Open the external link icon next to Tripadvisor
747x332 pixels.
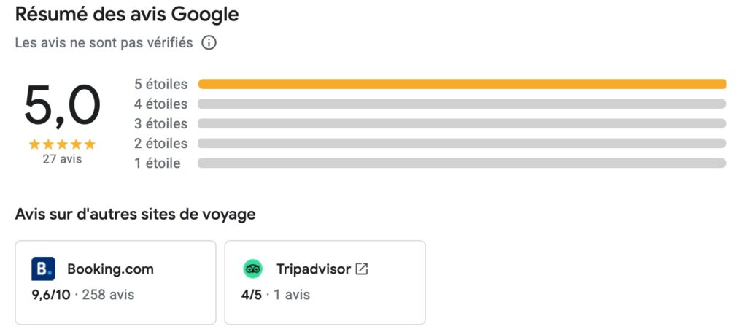361,269
